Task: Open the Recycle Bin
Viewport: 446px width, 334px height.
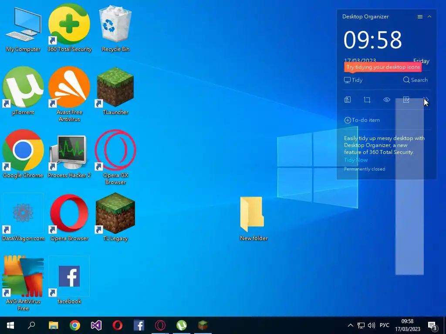Action: coord(115,28)
